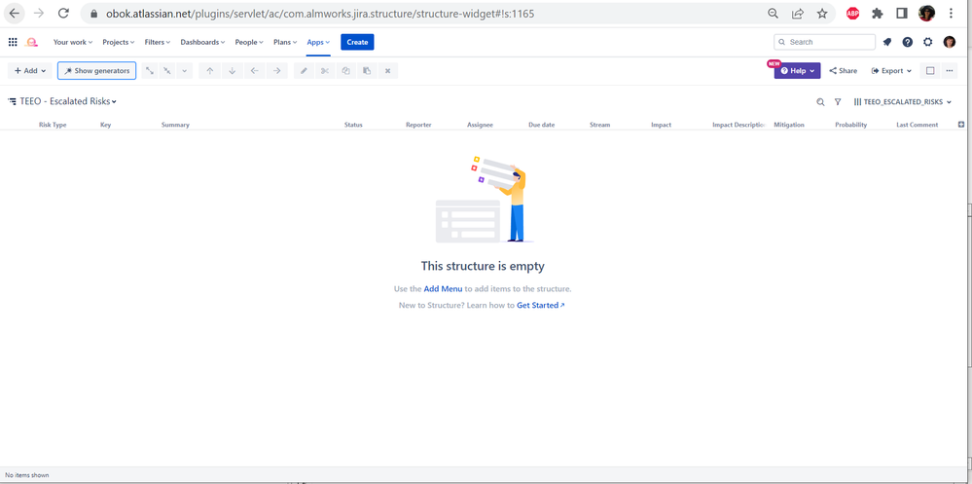Click the Last Comment column header
Image resolution: width=972 pixels, height=484 pixels.
pos(918,125)
